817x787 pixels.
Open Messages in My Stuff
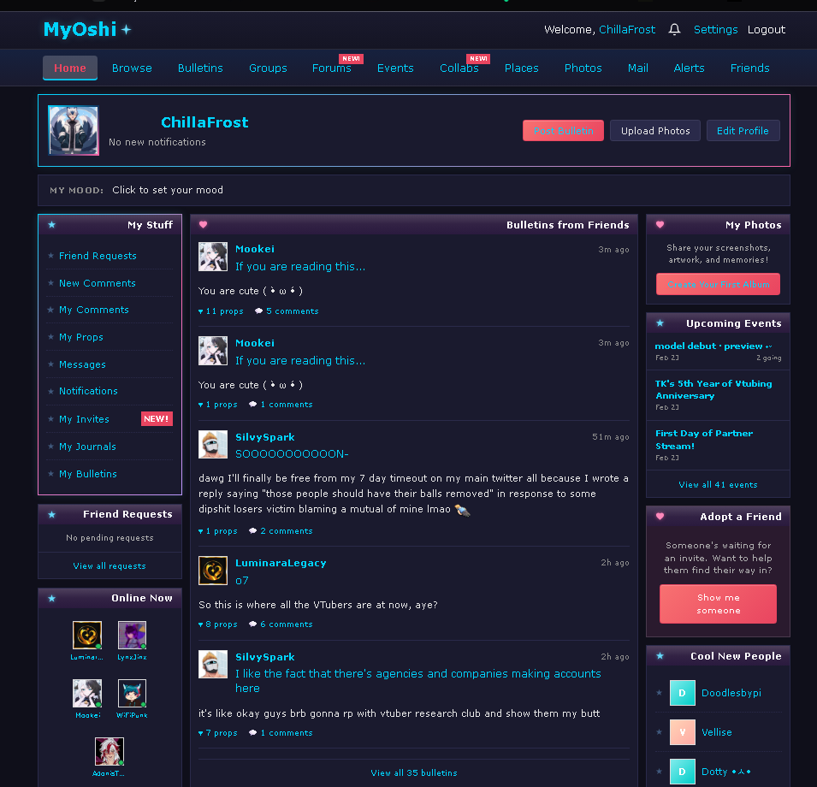coord(82,364)
